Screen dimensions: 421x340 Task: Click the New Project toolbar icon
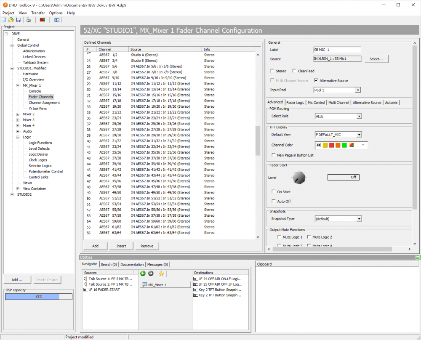pyautogui.click(x=4, y=20)
